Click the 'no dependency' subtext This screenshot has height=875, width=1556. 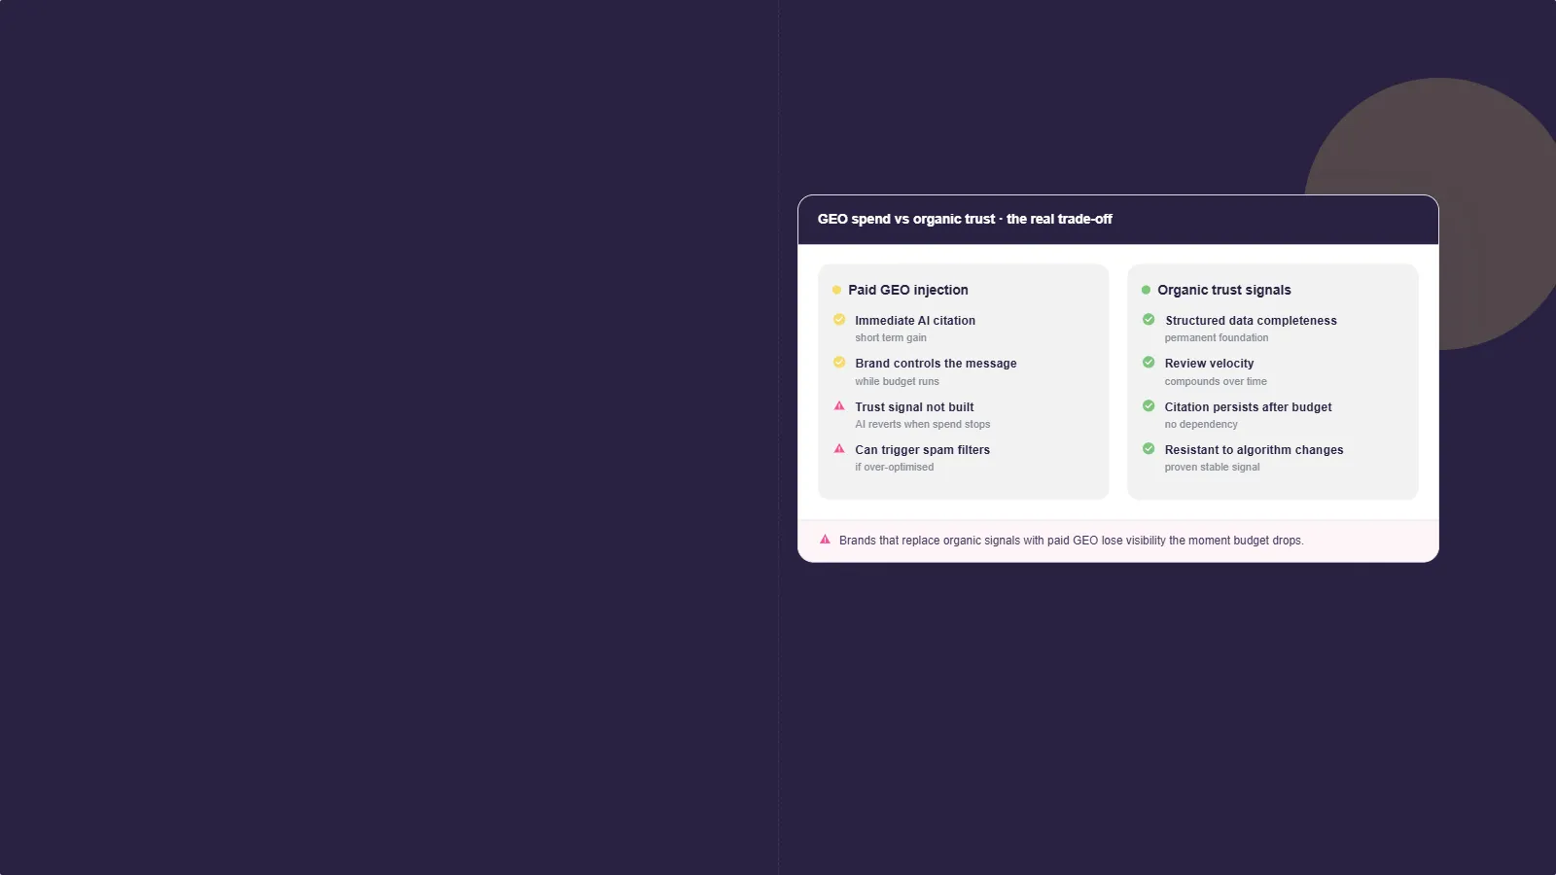1201,425
